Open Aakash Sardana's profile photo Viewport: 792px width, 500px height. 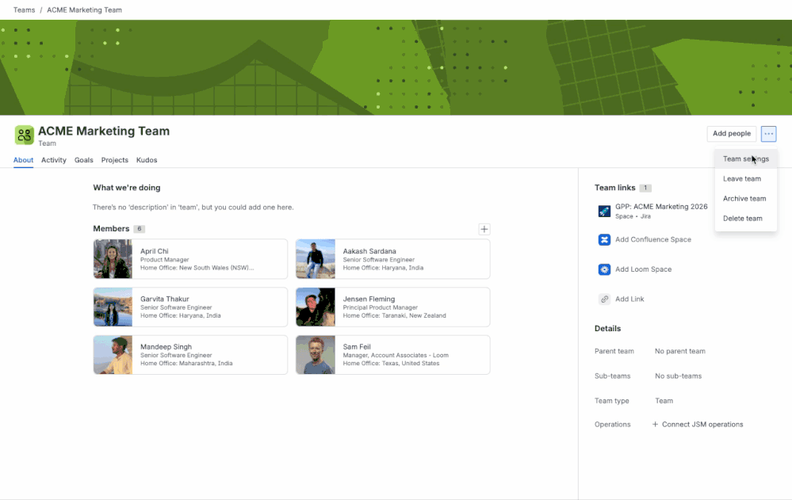click(x=316, y=259)
